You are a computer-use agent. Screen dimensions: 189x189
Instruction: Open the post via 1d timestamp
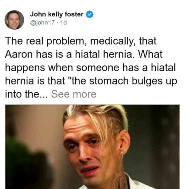click(63, 22)
